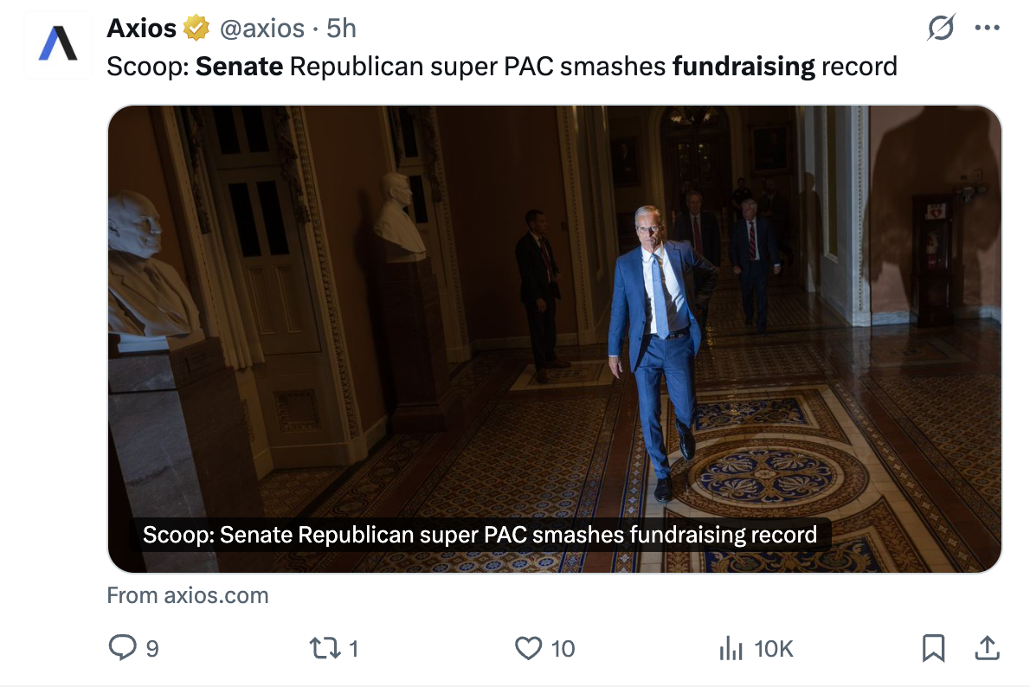Follow the "From axios.com" source link

188,595
